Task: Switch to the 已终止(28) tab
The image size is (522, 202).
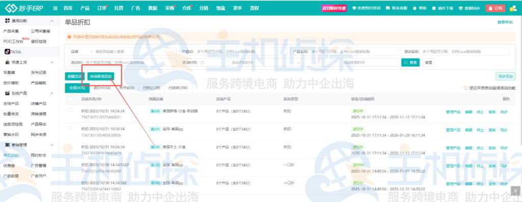Action: click(x=151, y=88)
